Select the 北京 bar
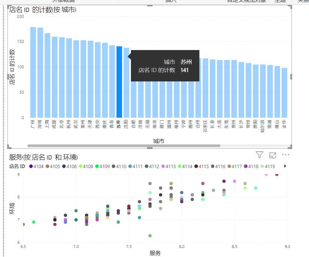The width and height of the screenshot is (309, 257). point(62,77)
